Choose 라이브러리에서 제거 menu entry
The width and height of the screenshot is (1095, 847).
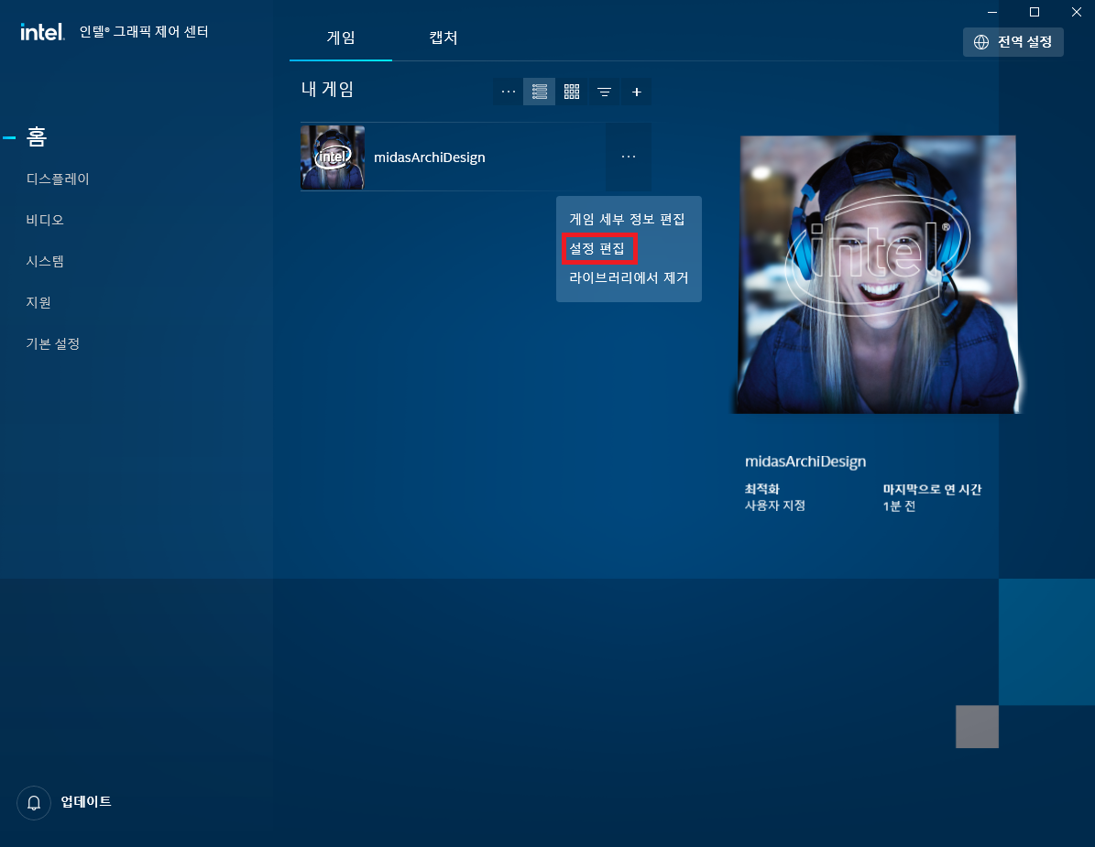(x=629, y=277)
